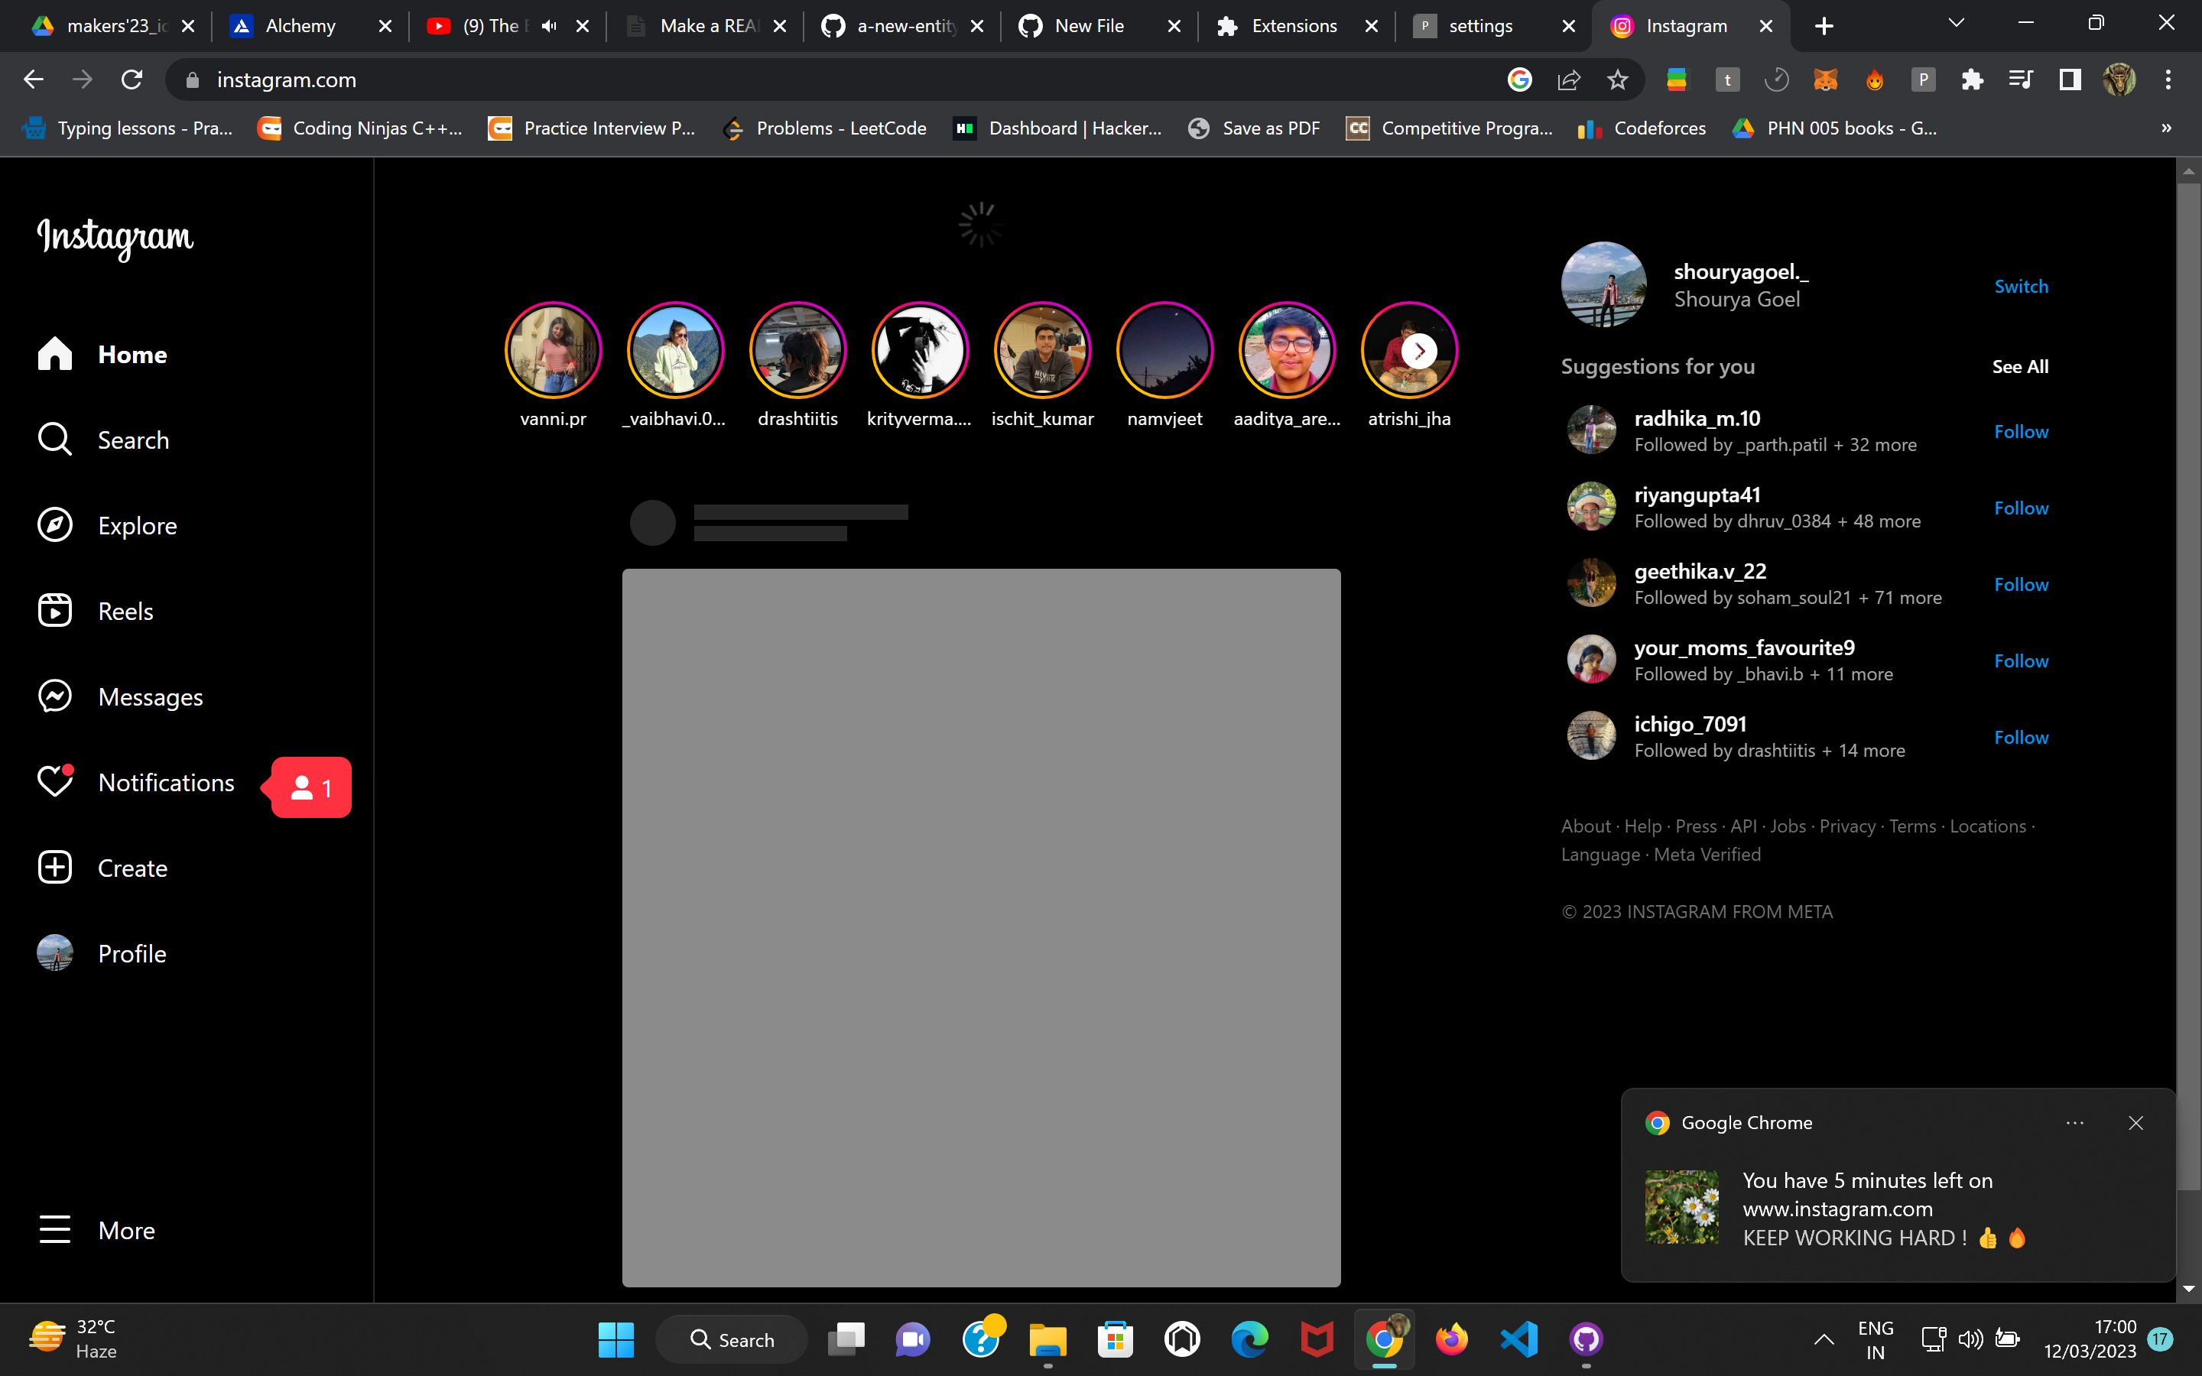Mute the YouTube tab audio icon
This screenshot has width=2202, height=1376.
[549, 27]
